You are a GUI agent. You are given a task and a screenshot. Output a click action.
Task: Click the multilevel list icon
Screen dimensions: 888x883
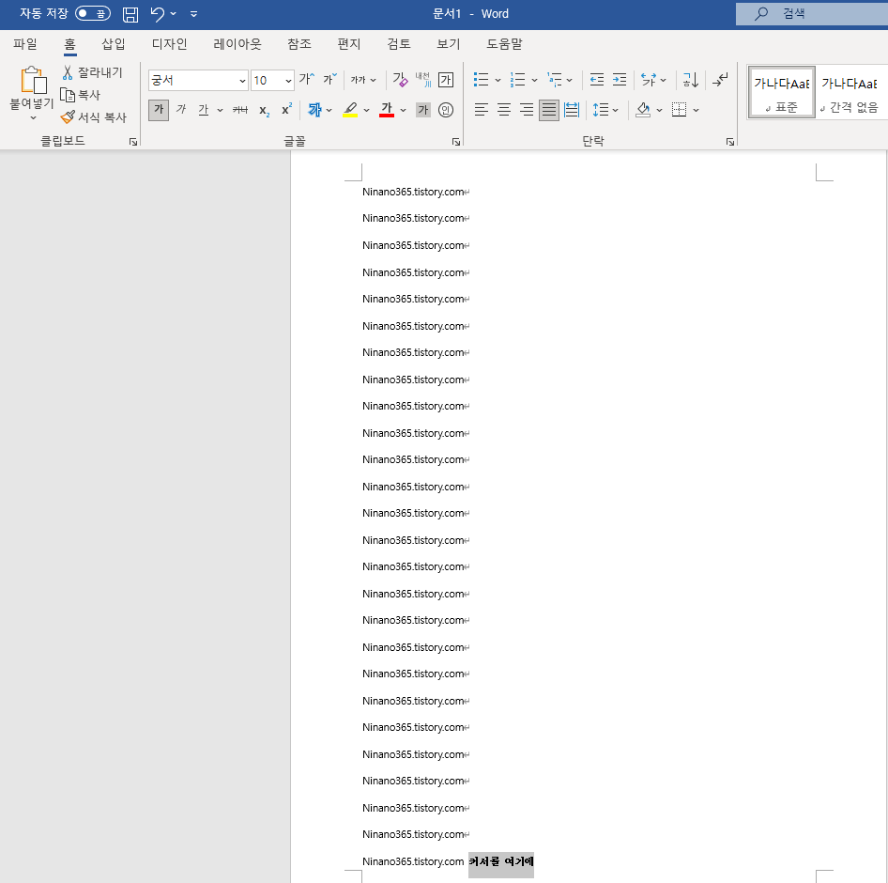click(x=555, y=80)
